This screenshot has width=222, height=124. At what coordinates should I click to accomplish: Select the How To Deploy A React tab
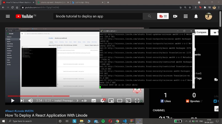18,2
